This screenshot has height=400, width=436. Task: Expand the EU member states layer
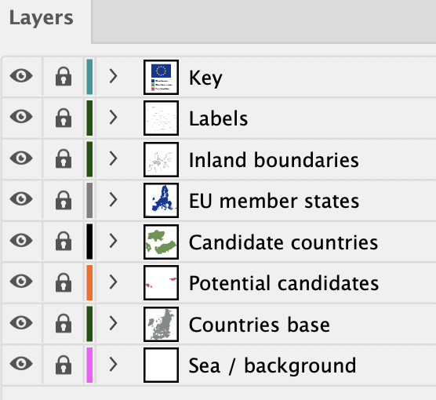pyautogui.click(x=113, y=199)
